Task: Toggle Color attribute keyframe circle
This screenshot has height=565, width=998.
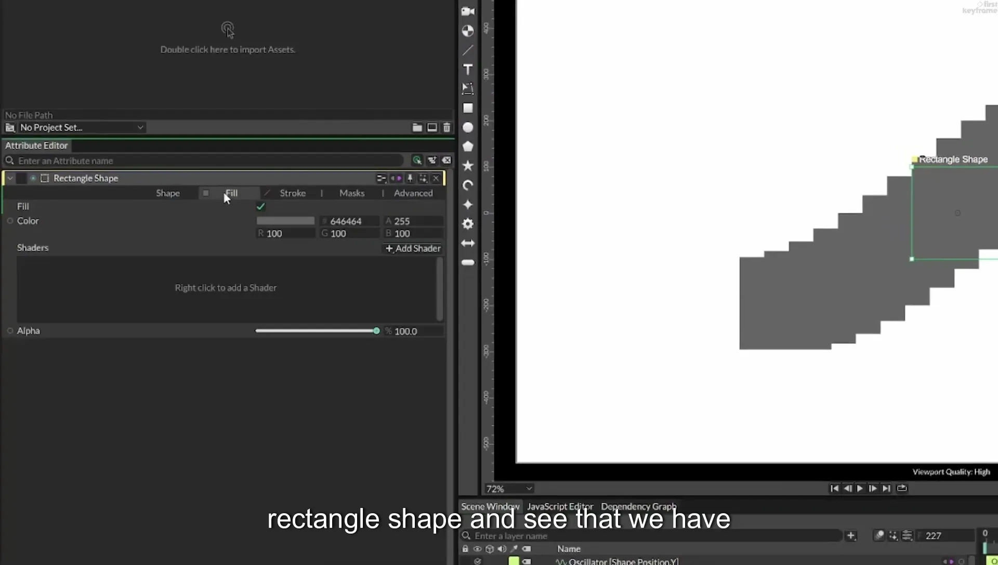Action: [x=10, y=221]
